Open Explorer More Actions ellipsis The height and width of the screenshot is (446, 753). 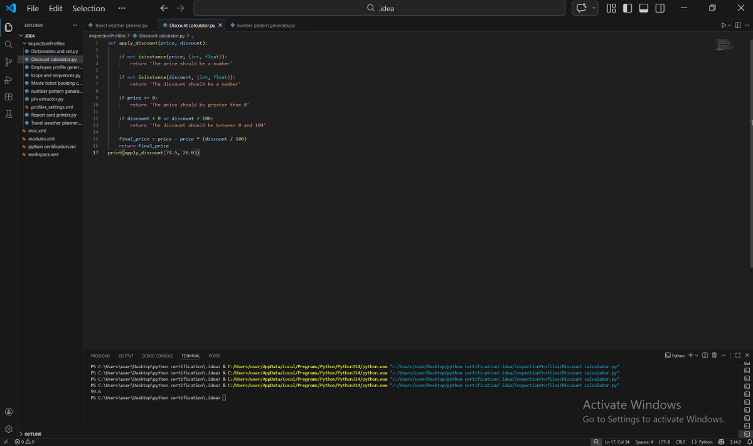(x=75, y=25)
